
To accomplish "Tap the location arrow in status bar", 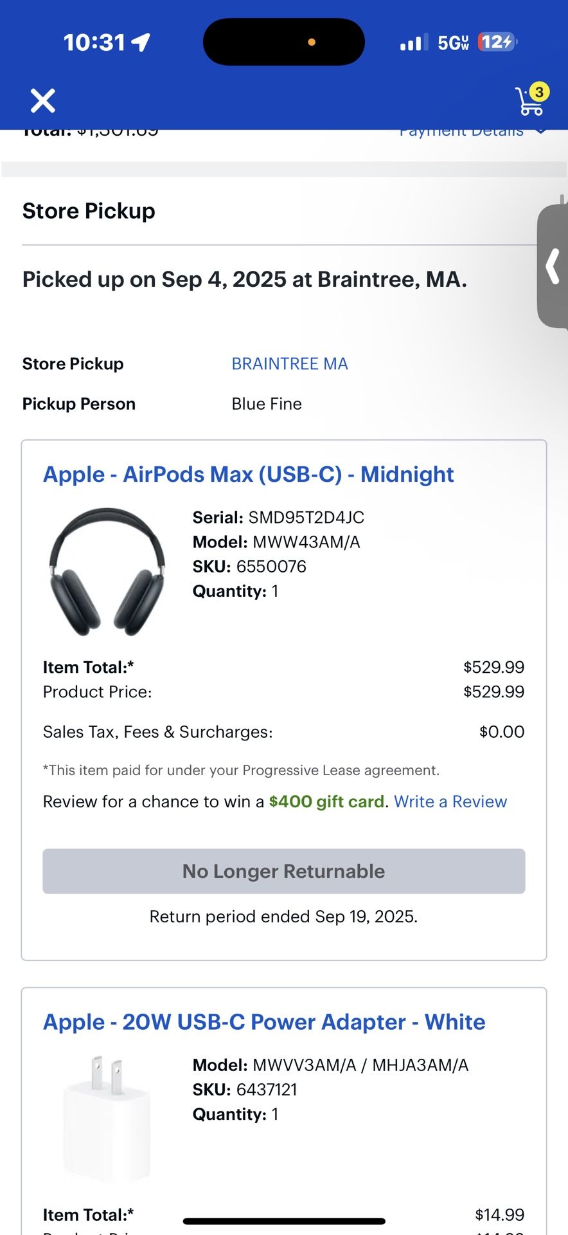I will 141,42.
